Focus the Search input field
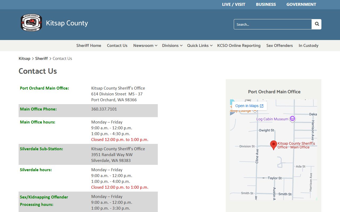Image resolution: width=340 pixels, height=212 pixels. coord(273,24)
